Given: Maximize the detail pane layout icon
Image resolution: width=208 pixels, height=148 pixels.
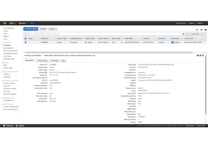Looking at the screenshot, I should pyautogui.click(x=203, y=55).
